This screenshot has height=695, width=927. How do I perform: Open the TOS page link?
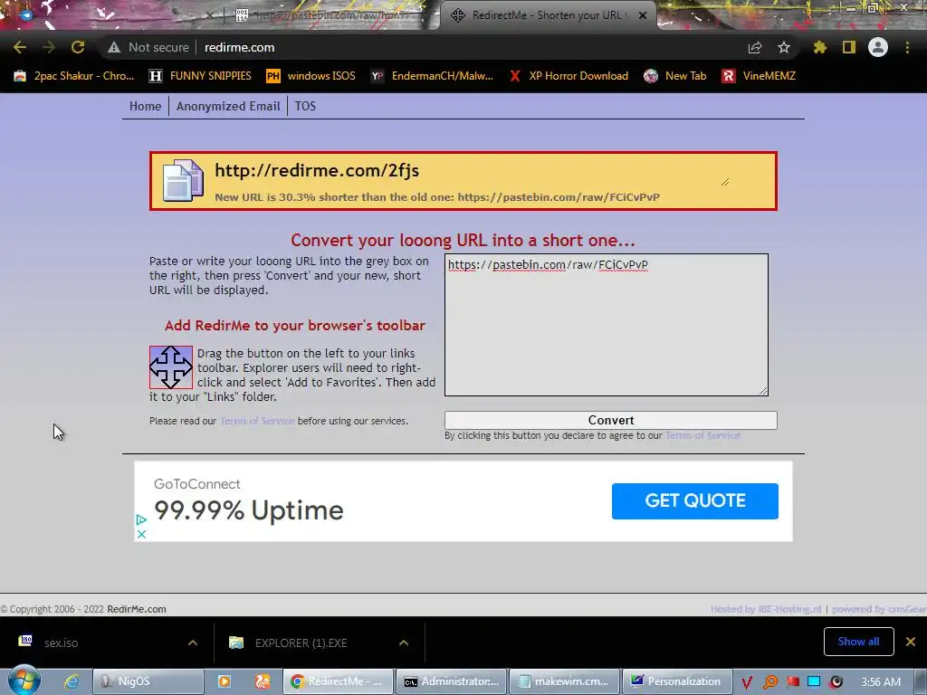pos(305,107)
